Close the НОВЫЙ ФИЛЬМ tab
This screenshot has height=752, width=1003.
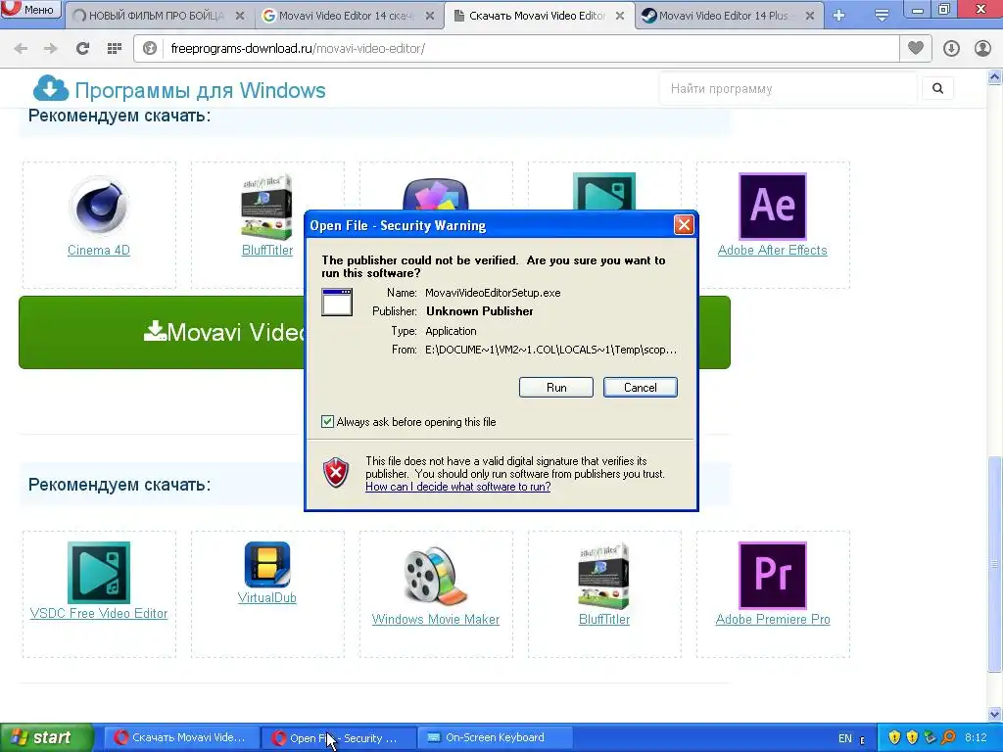(240, 16)
